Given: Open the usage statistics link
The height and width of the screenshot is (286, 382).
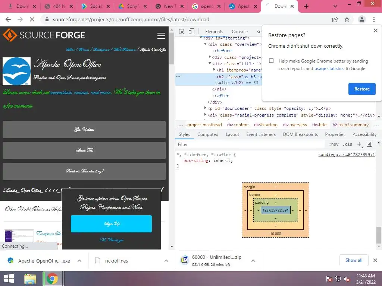Looking at the screenshot, I should [329, 69].
